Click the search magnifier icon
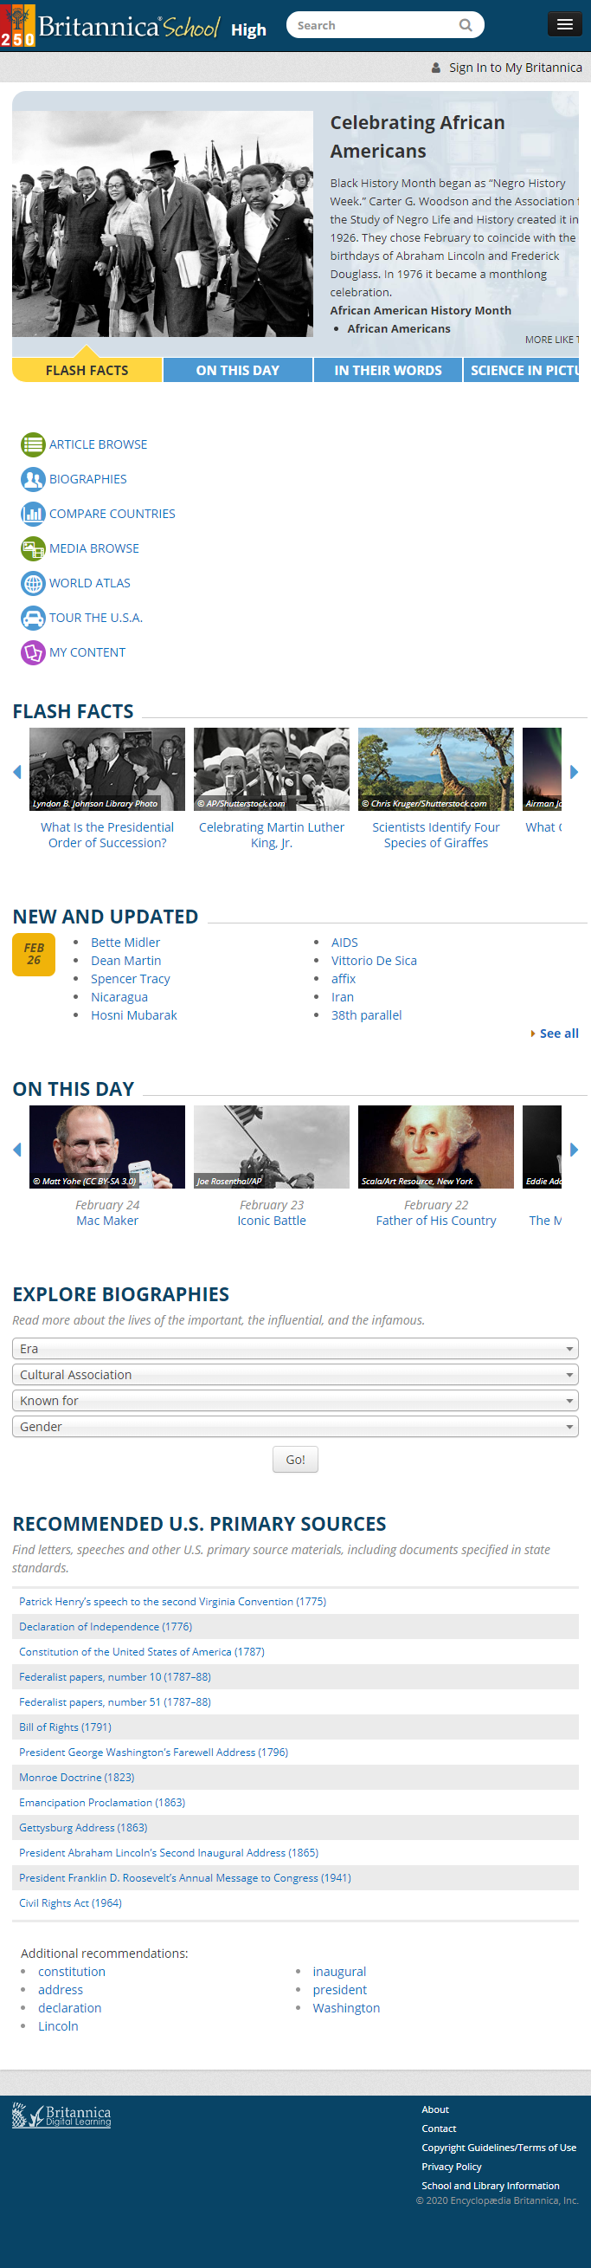This screenshot has height=2268, width=591. 466,25
